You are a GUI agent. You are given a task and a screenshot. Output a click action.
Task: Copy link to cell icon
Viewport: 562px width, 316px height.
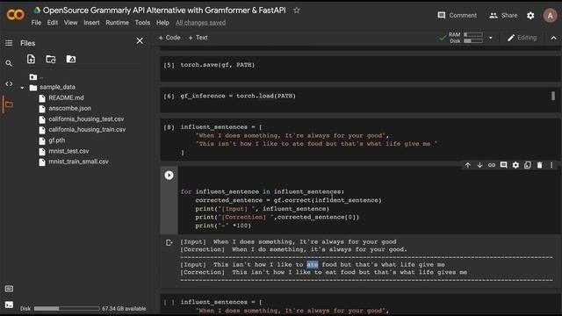(492, 165)
